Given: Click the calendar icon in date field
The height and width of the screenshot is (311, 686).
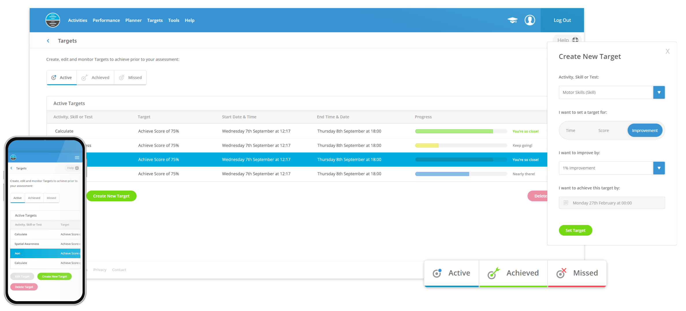Looking at the screenshot, I should (566, 203).
